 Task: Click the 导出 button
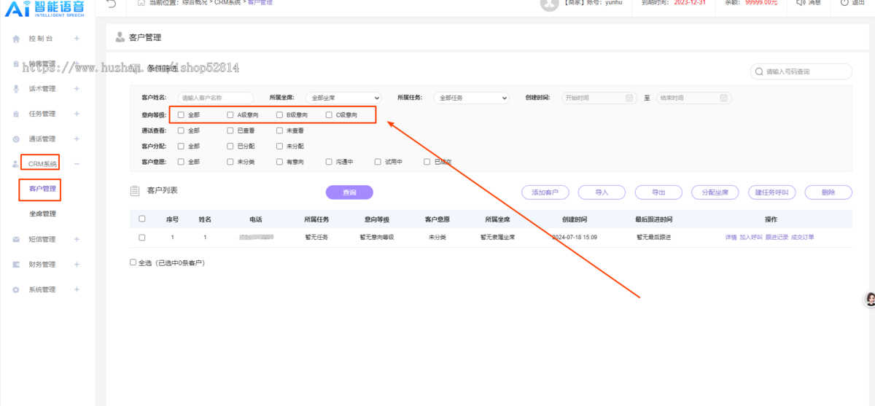[x=658, y=192]
